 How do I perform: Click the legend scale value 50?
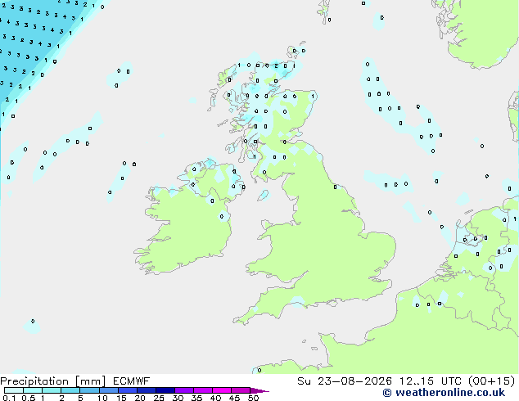(254, 398)
